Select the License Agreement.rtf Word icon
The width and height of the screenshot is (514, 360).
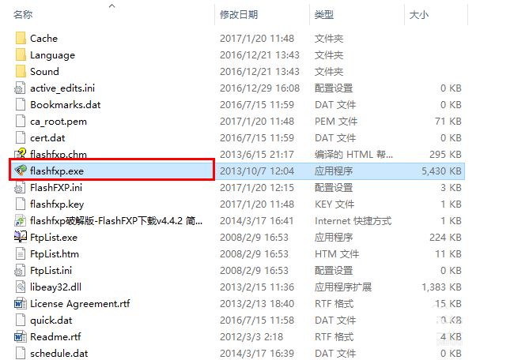tap(21, 304)
